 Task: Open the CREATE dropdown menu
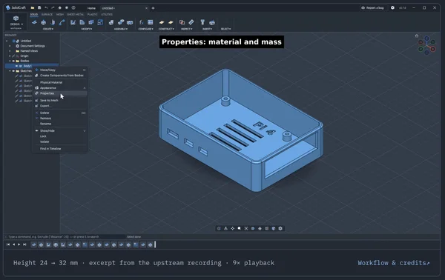pos(48,29)
